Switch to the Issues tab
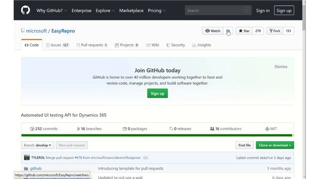The image size is (319, 179). [x=57, y=45]
